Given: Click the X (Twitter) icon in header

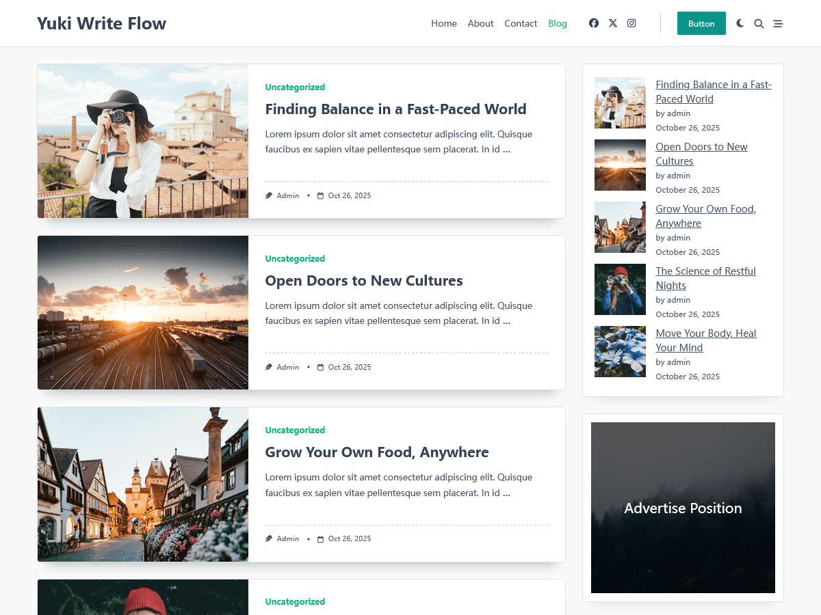Looking at the screenshot, I should 612,23.
